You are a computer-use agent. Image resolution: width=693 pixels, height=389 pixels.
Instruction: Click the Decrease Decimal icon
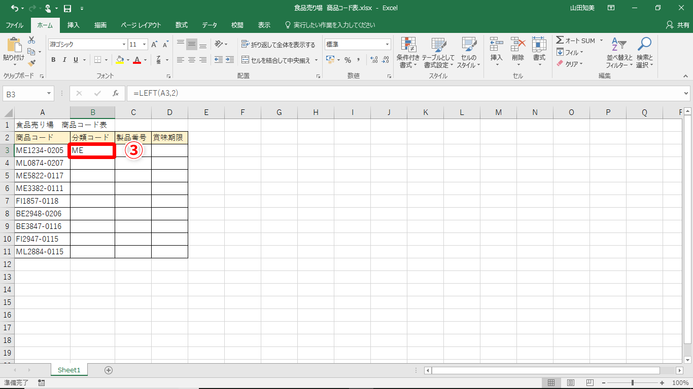(x=386, y=60)
